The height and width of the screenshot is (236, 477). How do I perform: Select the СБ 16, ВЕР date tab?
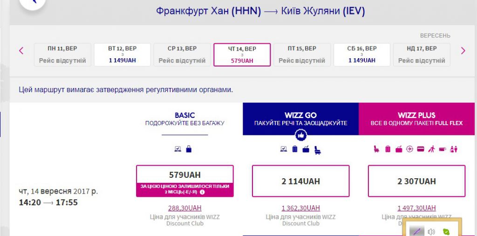coord(362,54)
